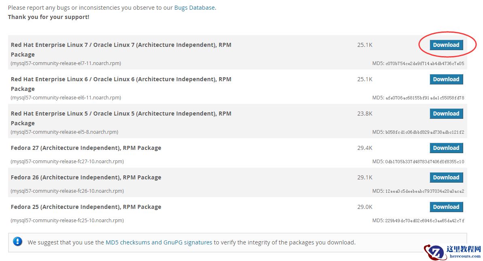This screenshot has width=483, height=261.
Task: Download Red Hat Enterprise Linux 5 RPM package
Action: pyautogui.click(x=446, y=114)
